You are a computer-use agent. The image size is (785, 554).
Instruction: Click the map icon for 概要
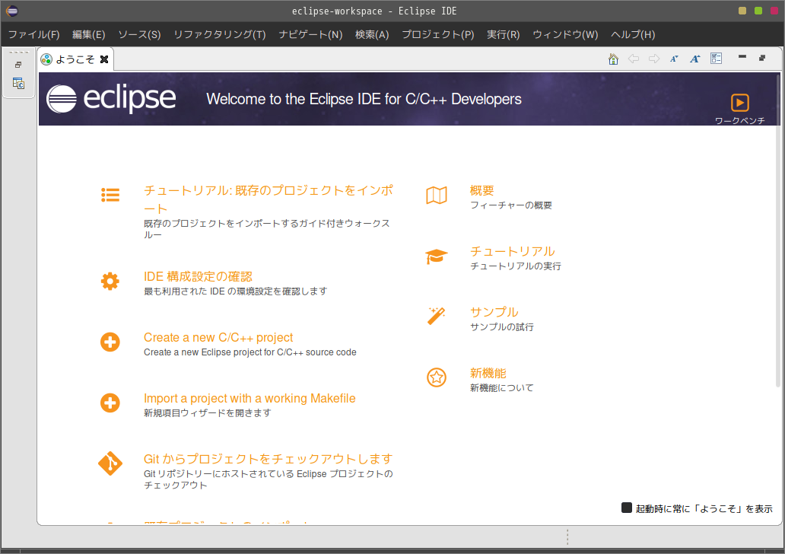click(437, 196)
